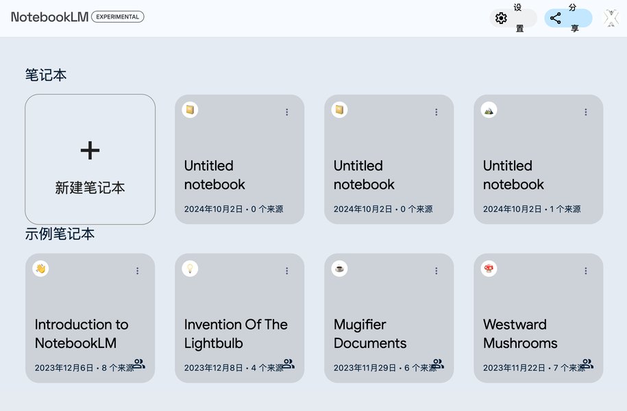
Task: Click the EXPERIMENTAL badge
Action: point(118,17)
